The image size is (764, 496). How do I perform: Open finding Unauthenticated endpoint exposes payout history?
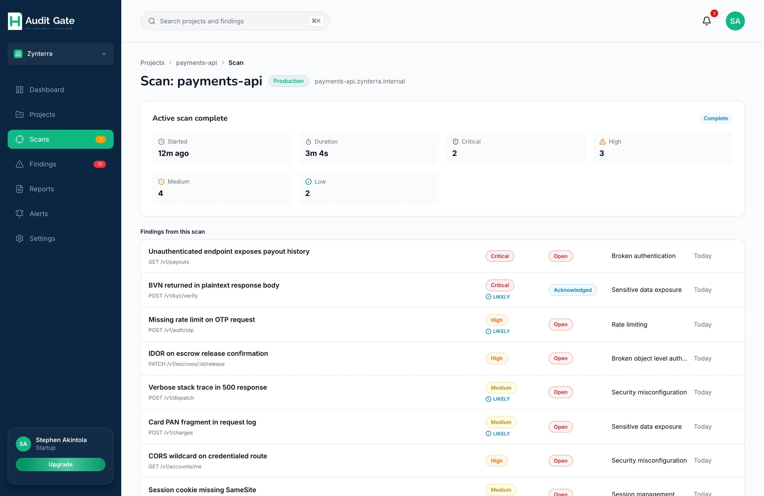click(442, 256)
